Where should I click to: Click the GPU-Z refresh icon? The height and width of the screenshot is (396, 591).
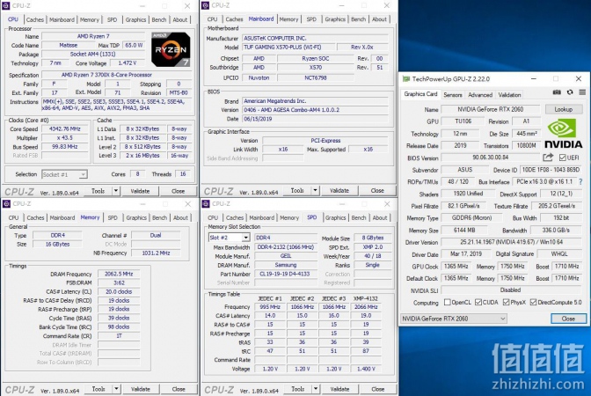[x=570, y=92]
